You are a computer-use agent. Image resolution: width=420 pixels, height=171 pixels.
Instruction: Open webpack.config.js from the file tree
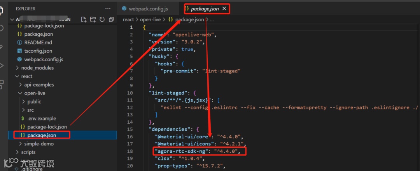click(44, 59)
